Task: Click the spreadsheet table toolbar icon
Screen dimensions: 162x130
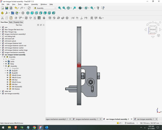Action: [x=39, y=18]
